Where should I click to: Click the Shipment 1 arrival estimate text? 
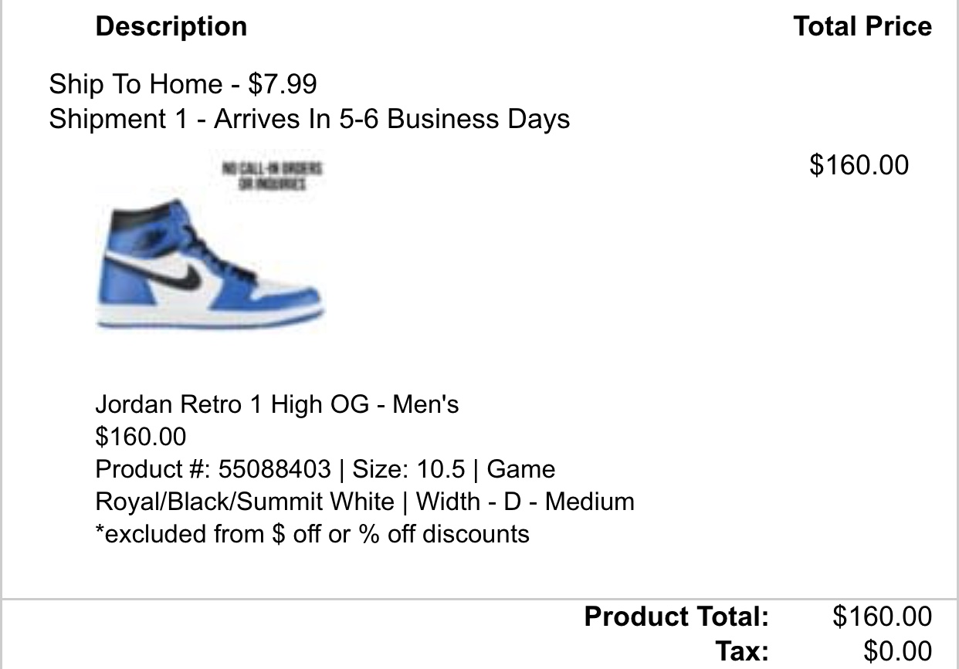click(309, 119)
